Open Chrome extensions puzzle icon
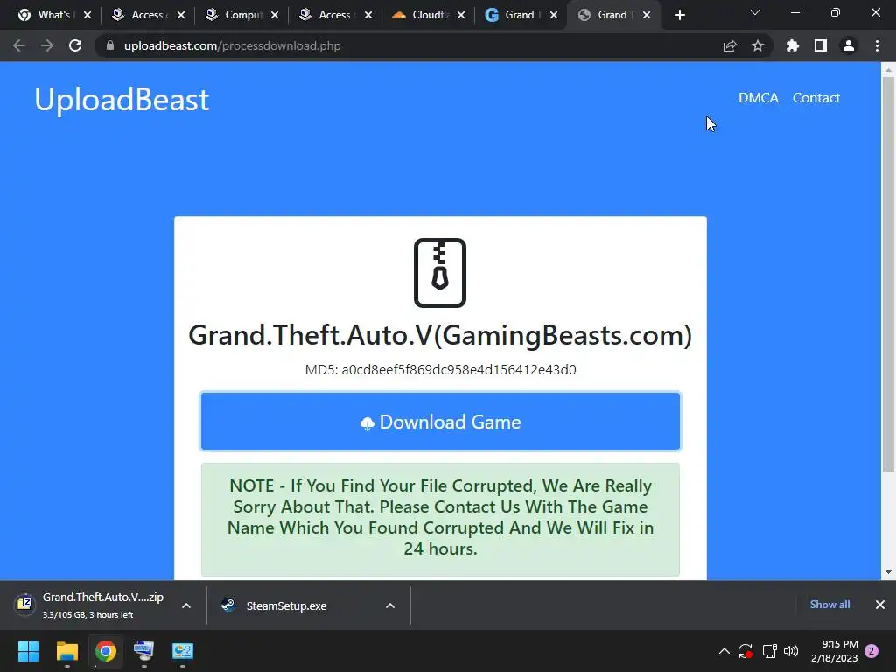Image resolution: width=896 pixels, height=672 pixels. (793, 45)
